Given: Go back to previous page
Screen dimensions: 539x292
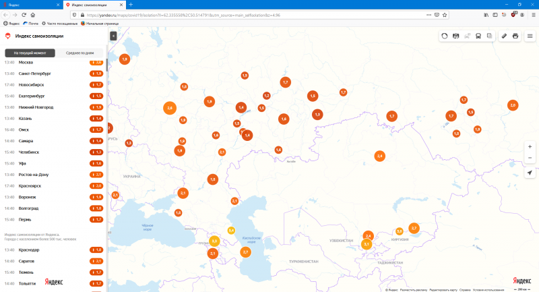Looking at the screenshot, I should 6,15.
